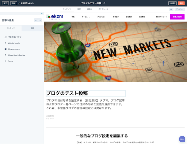Click the NEW MARKETS featured image
This screenshot has width=187, height=144.
click(x=115, y=52)
